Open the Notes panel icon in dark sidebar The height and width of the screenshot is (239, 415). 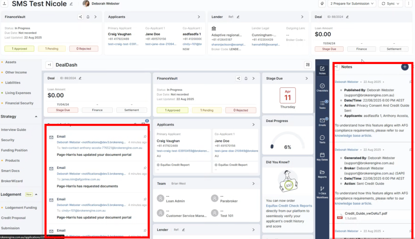tap(322, 70)
